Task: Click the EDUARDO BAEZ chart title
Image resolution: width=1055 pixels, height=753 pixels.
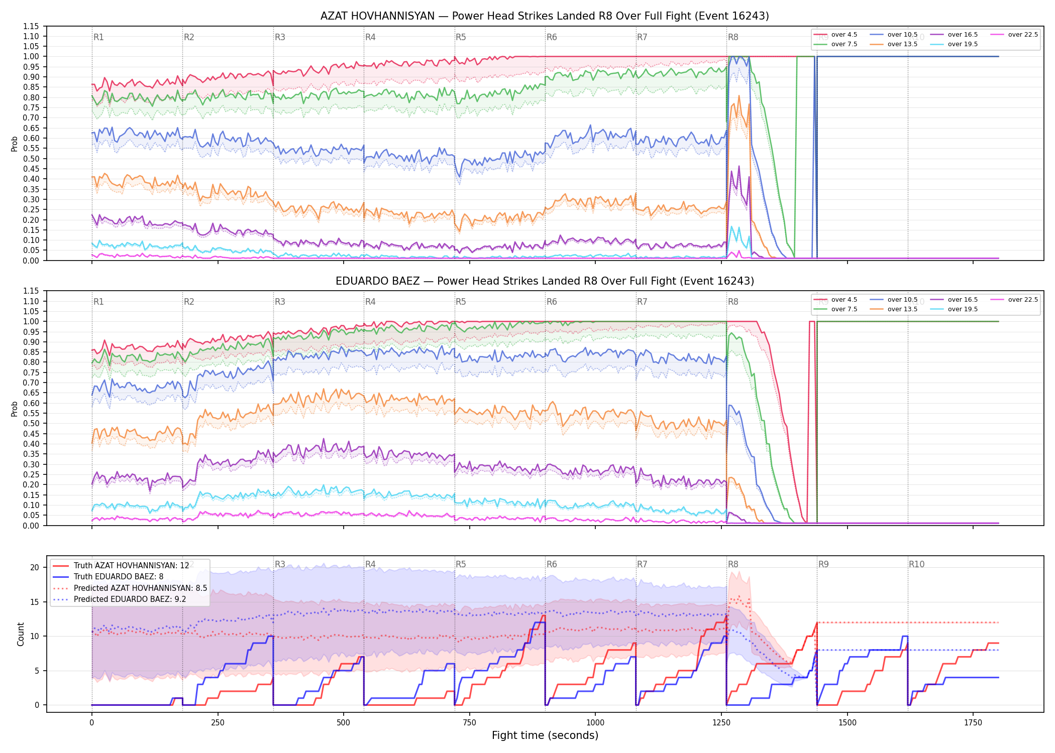Action: tap(545, 281)
